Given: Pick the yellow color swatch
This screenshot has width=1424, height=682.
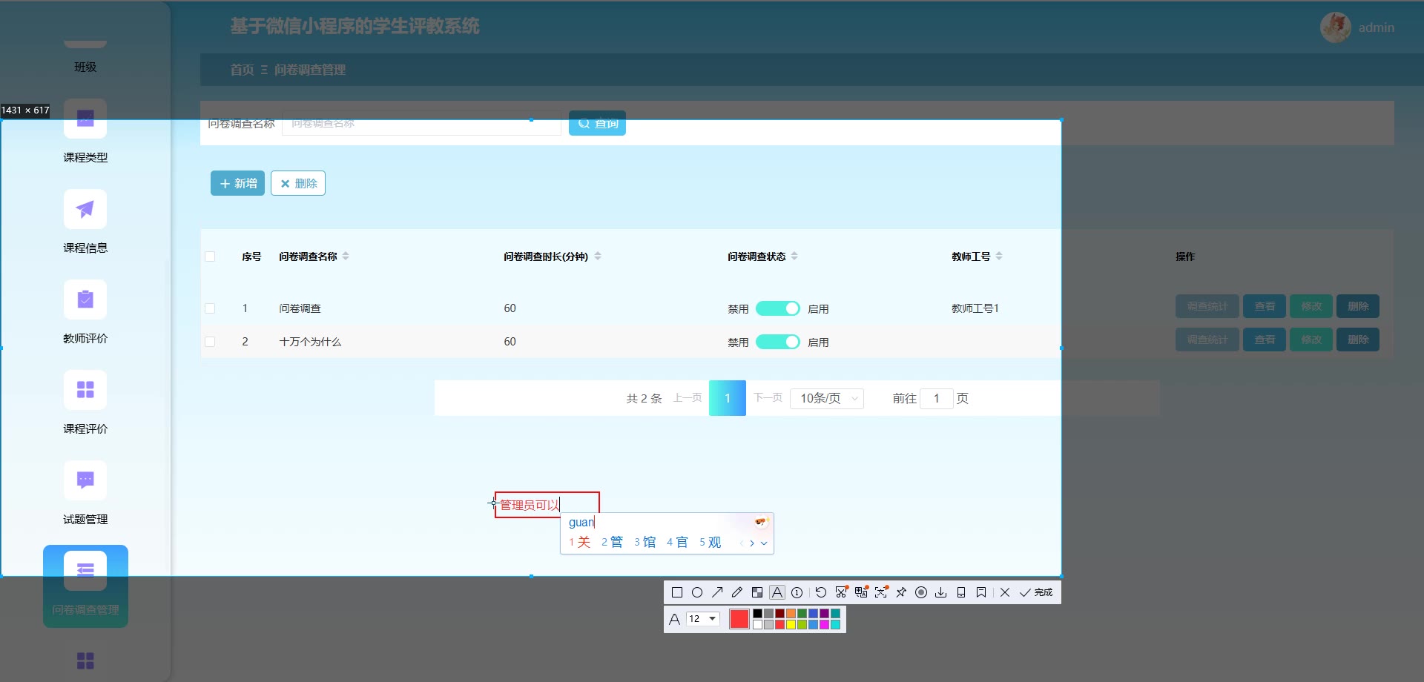Looking at the screenshot, I should click(x=791, y=625).
